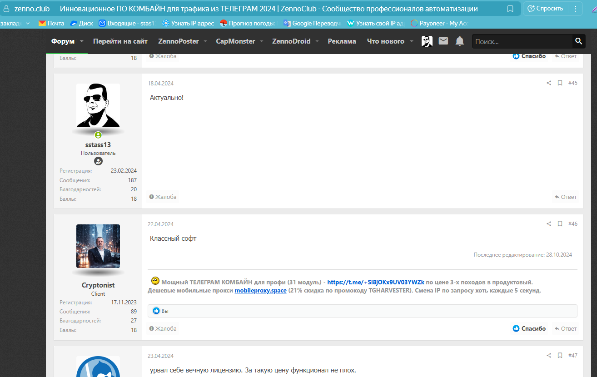Open the #45 post permalink
This screenshot has height=377, width=597.
pyautogui.click(x=573, y=83)
